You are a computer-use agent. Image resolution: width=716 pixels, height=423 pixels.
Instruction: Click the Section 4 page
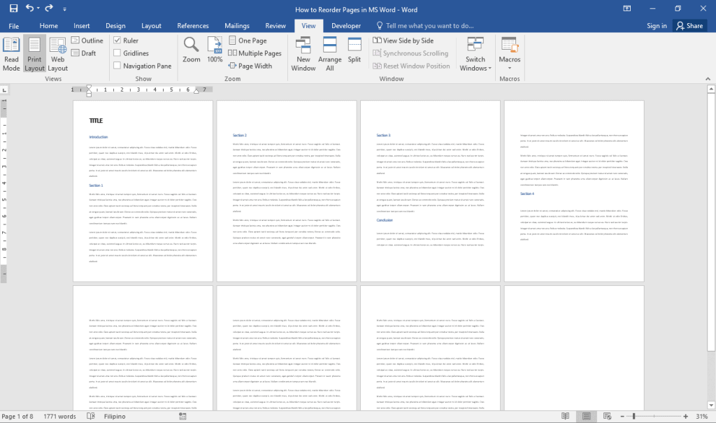tap(574, 191)
